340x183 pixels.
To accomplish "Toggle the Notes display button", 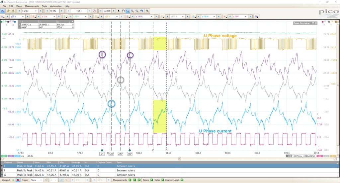I will click(x=162, y=180).
